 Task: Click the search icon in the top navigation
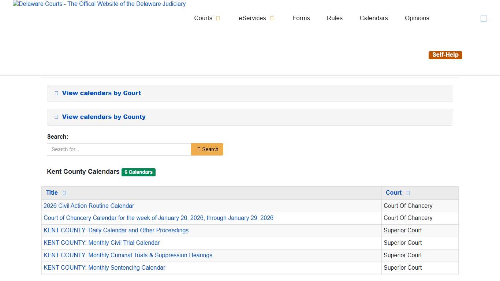[484, 18]
